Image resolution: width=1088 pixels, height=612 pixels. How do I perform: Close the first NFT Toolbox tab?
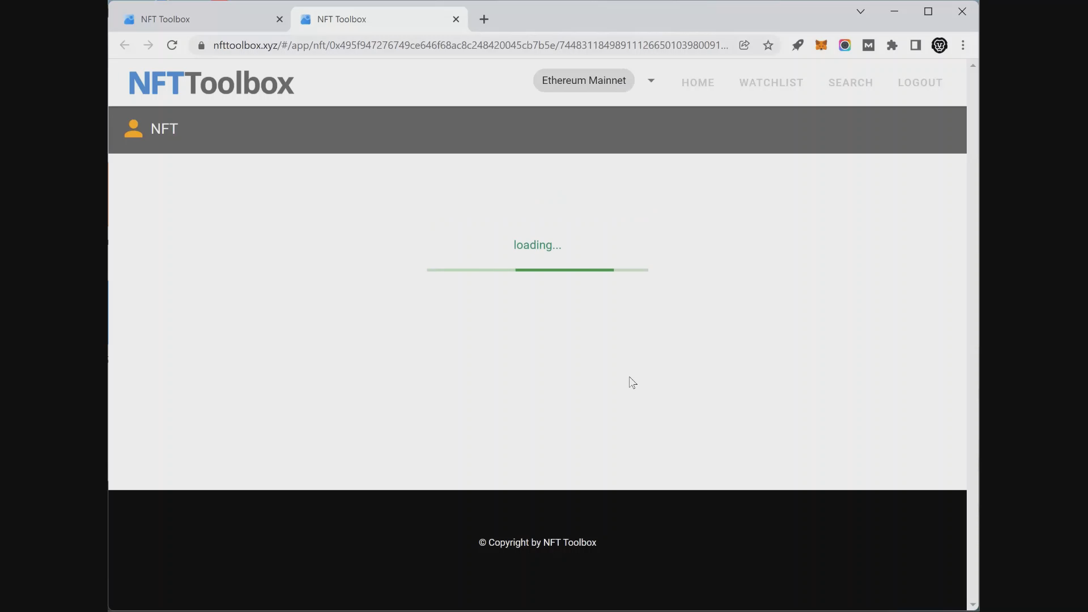coord(279,19)
